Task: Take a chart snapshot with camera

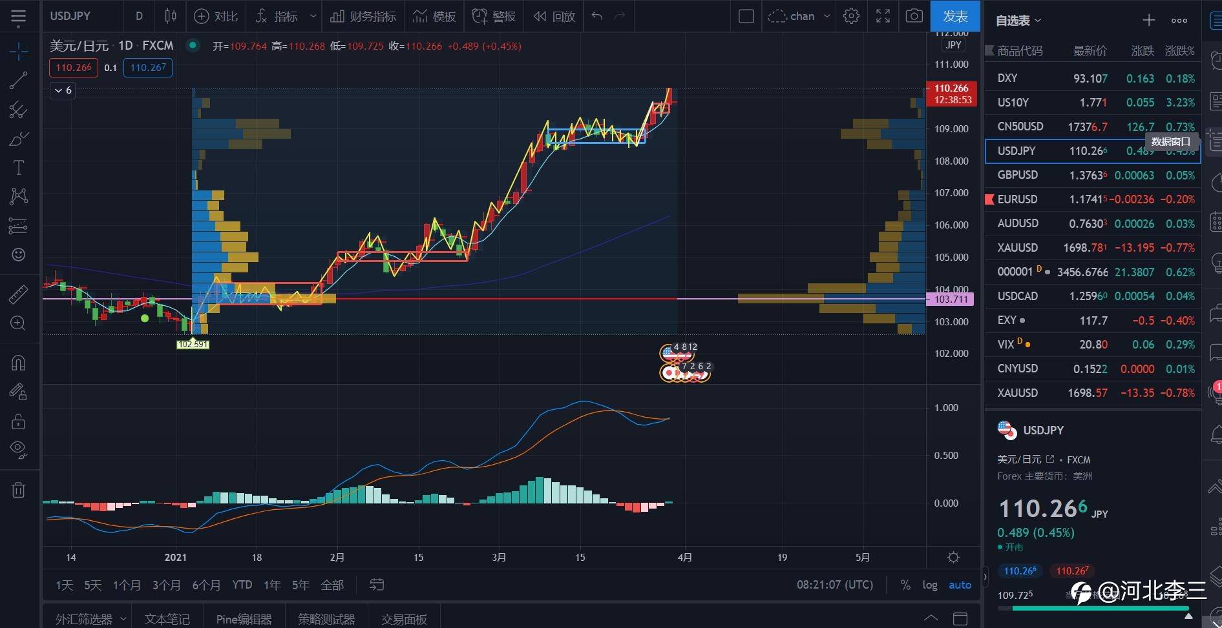Action: coord(914,16)
